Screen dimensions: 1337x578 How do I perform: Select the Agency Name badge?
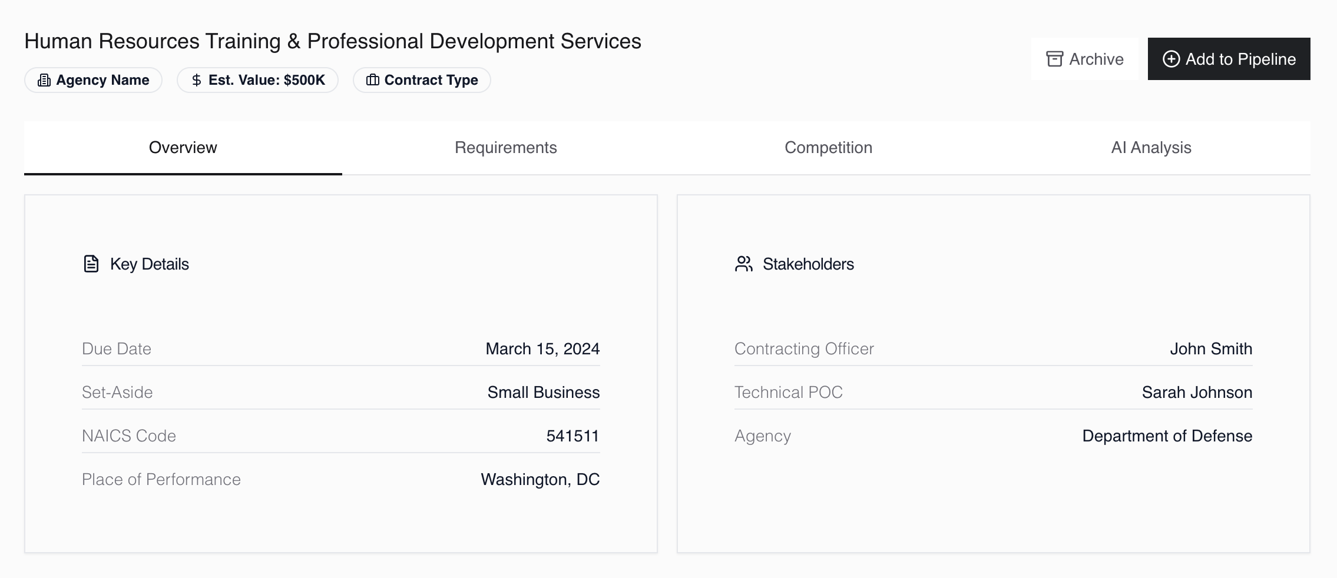(93, 80)
